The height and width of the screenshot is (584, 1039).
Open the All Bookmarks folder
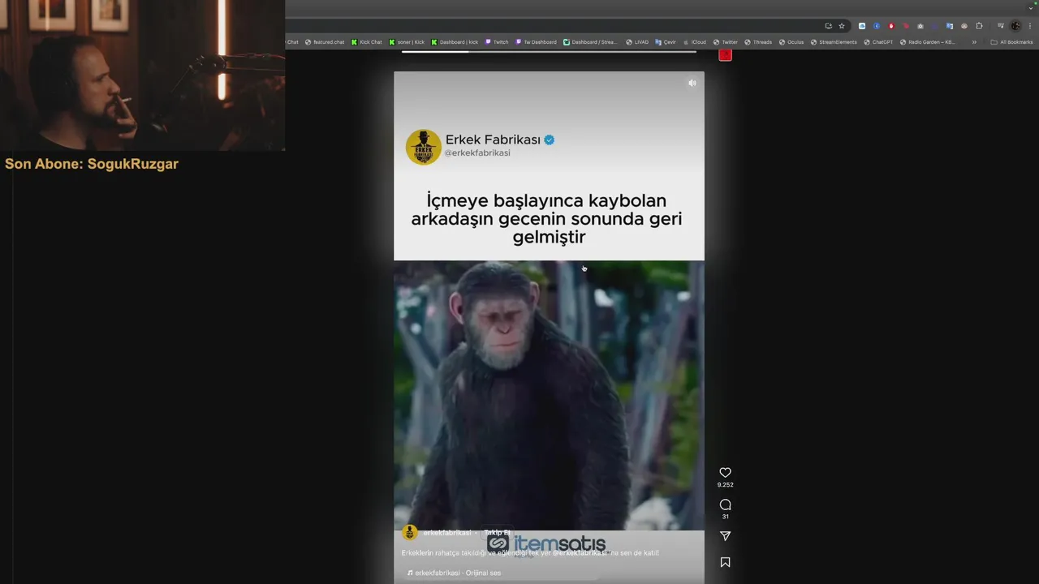tap(1011, 42)
